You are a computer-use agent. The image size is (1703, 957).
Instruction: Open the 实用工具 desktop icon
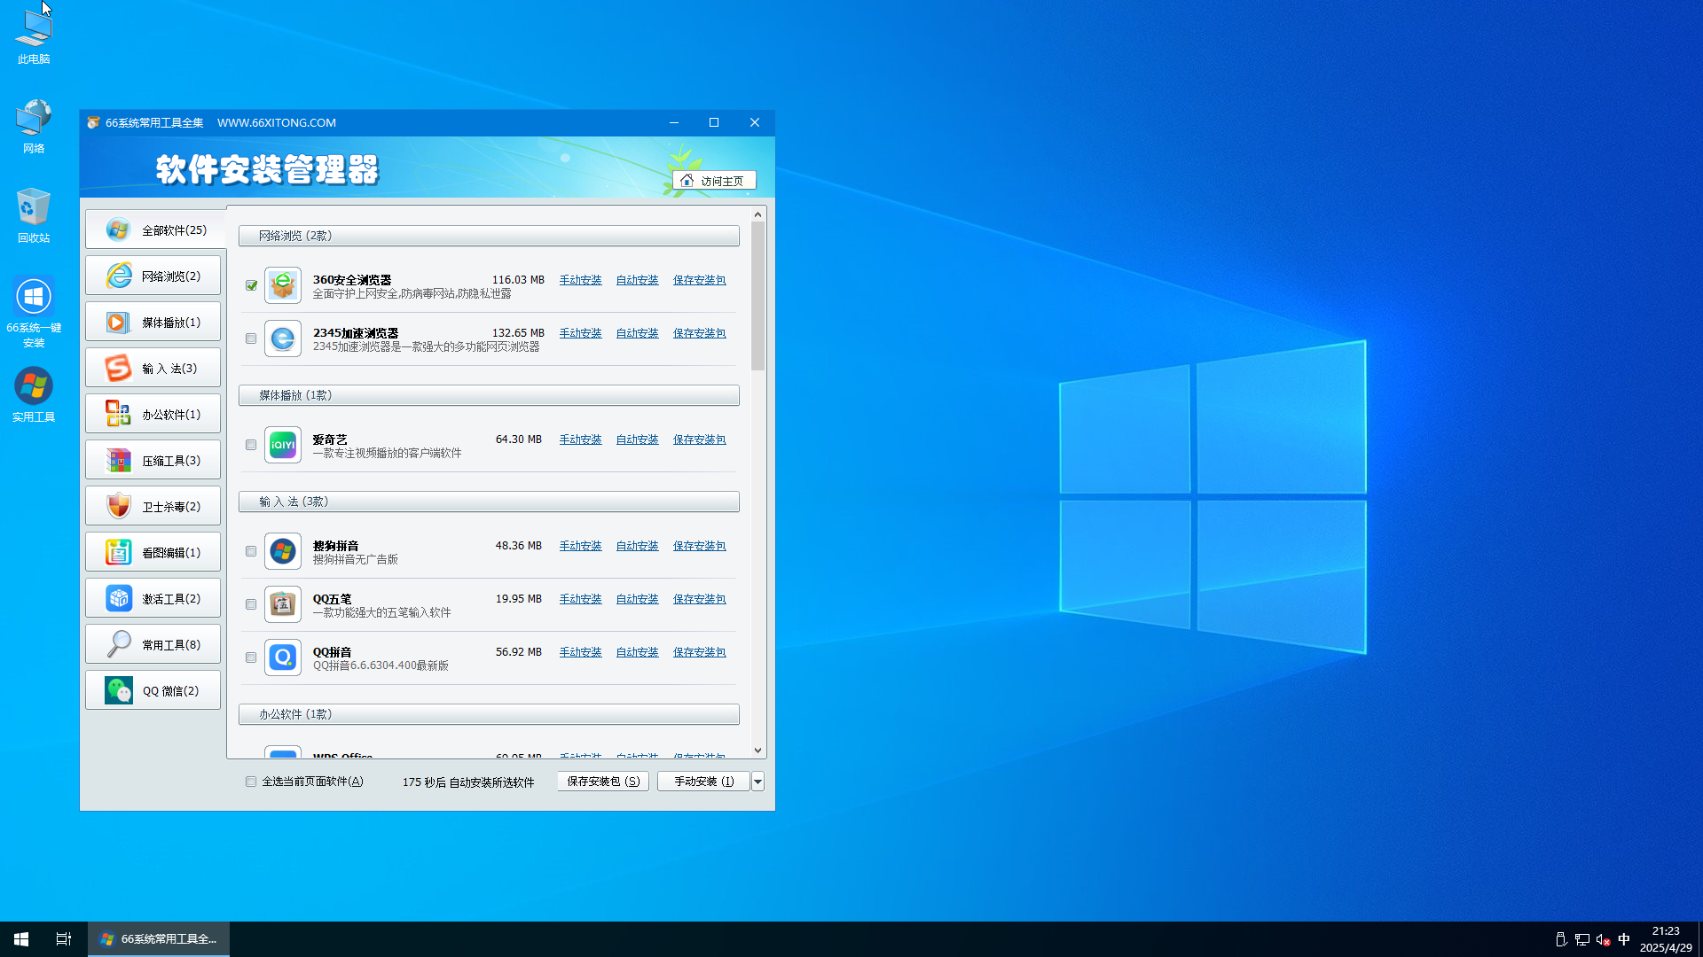pos(34,395)
